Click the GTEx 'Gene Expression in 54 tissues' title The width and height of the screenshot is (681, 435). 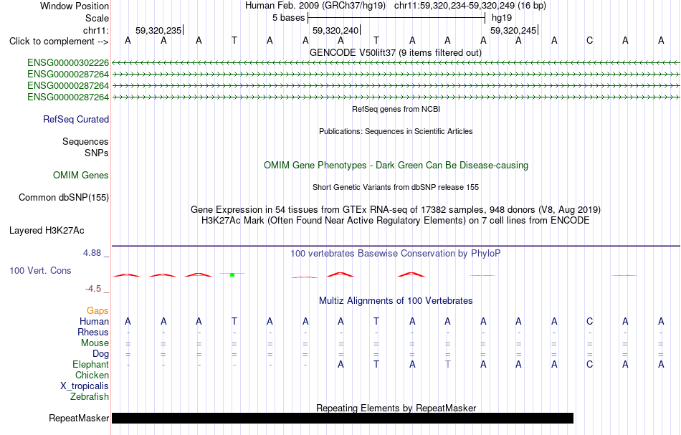[x=396, y=210]
